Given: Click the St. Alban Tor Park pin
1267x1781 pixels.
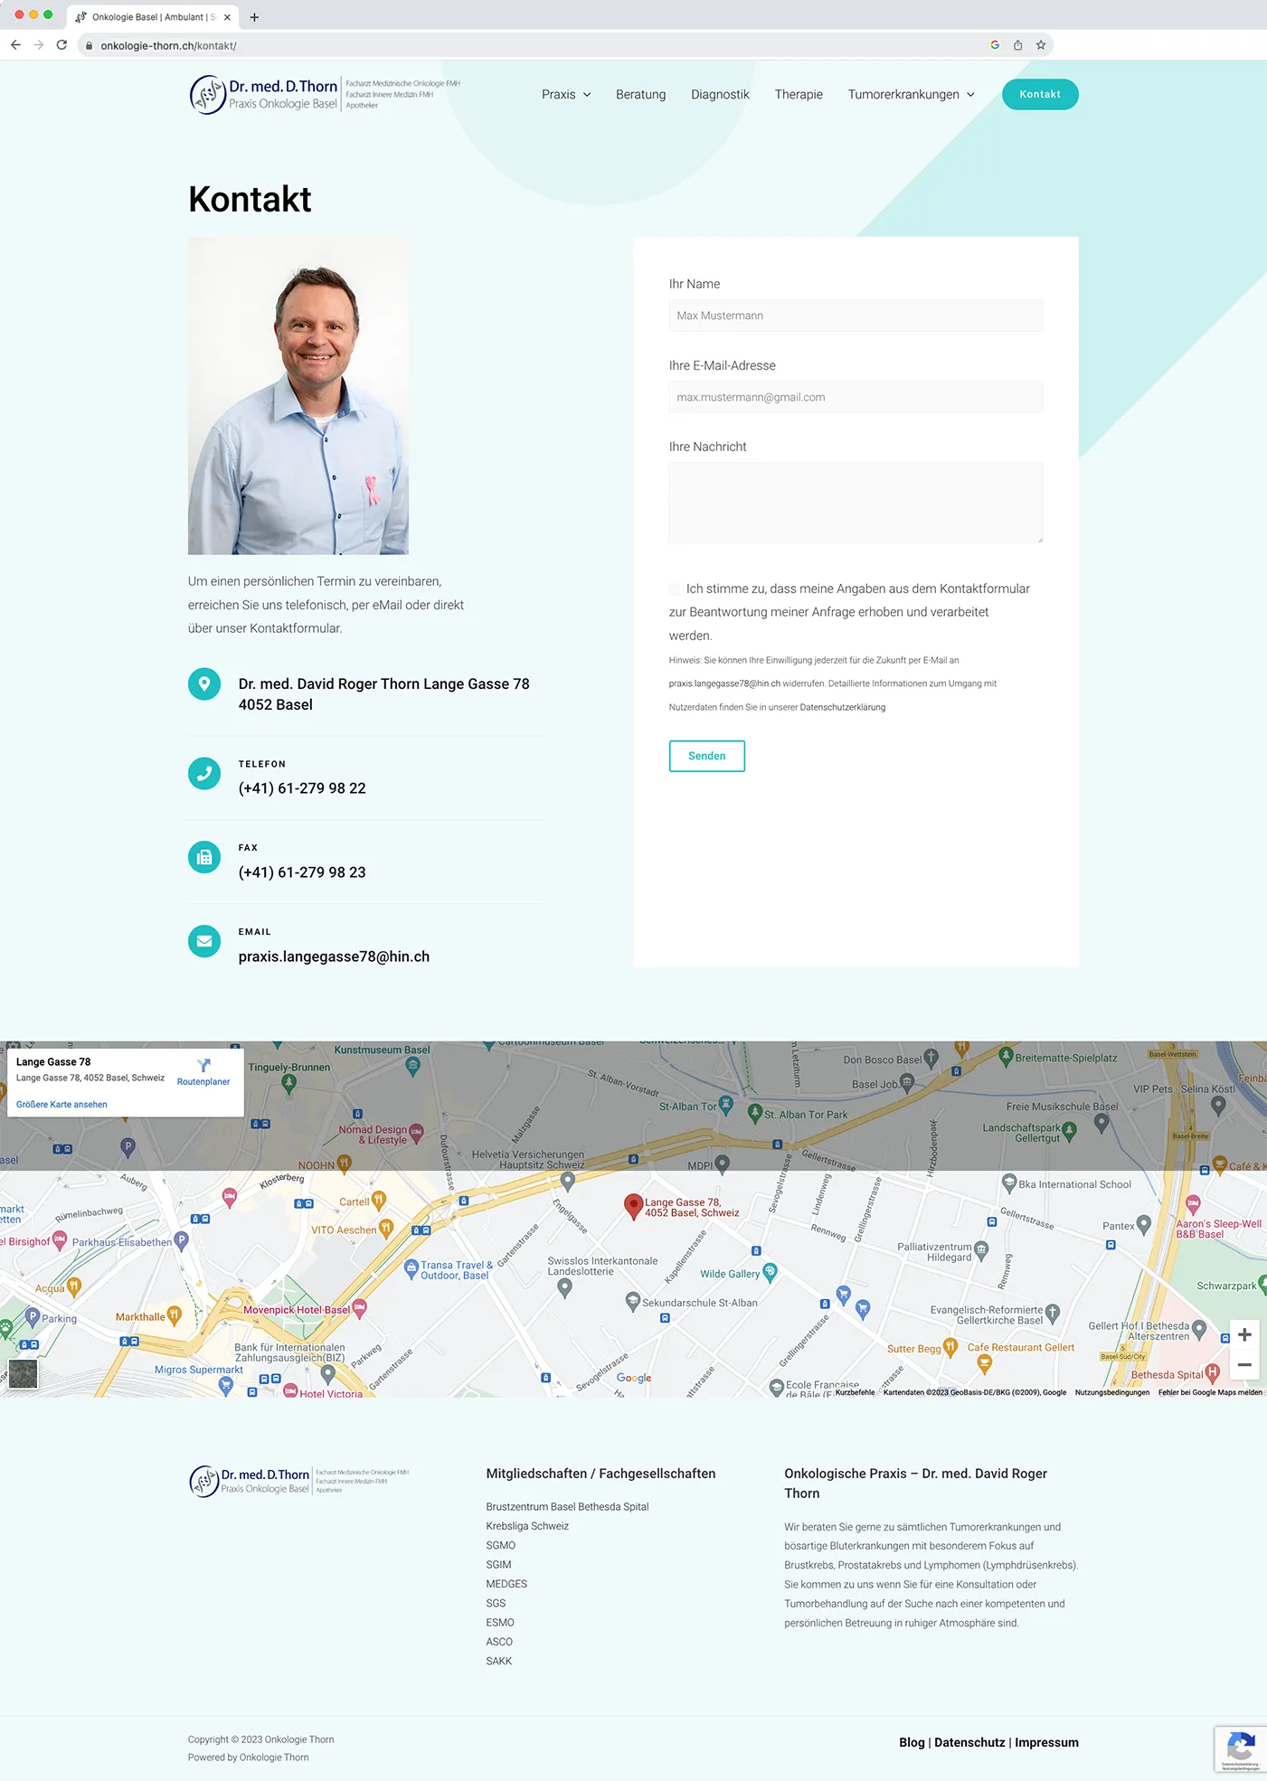Looking at the screenshot, I should click(x=755, y=1114).
